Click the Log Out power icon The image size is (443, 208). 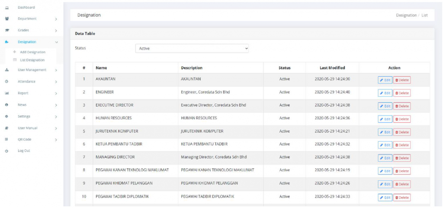click(x=6, y=151)
